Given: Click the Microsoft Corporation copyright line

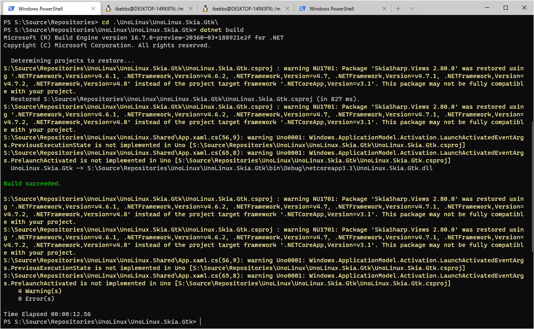Looking at the screenshot, I should 107,45.
